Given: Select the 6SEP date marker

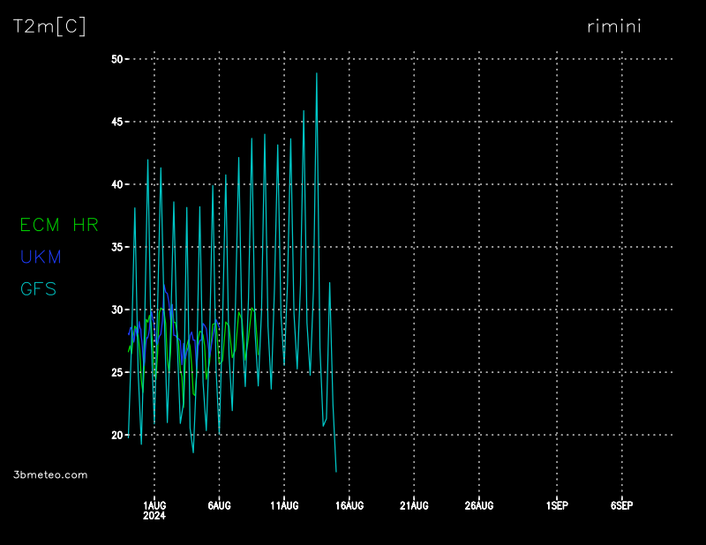Looking at the screenshot, I should click(621, 505).
